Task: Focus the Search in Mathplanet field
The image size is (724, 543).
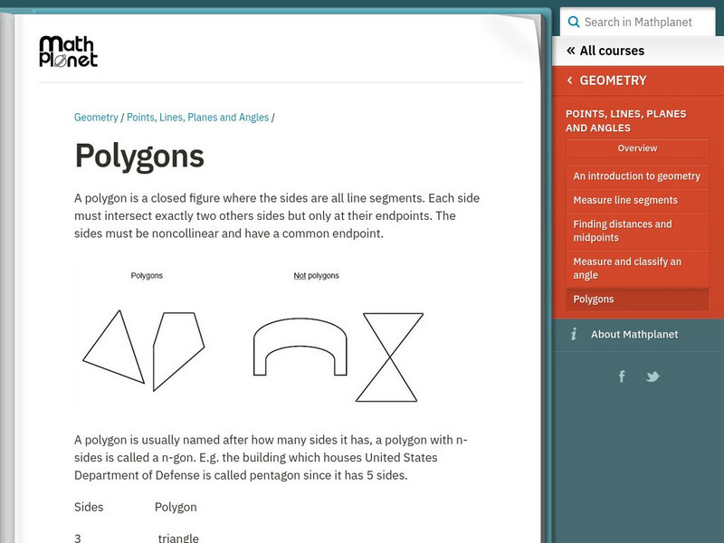Action: tap(638, 22)
